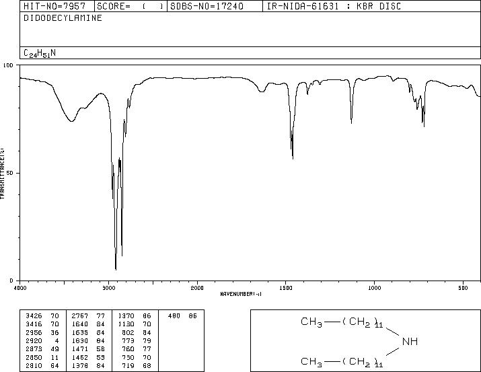Click the molecular formula C24H51N
The height and width of the screenshot is (372, 481).
40,53
